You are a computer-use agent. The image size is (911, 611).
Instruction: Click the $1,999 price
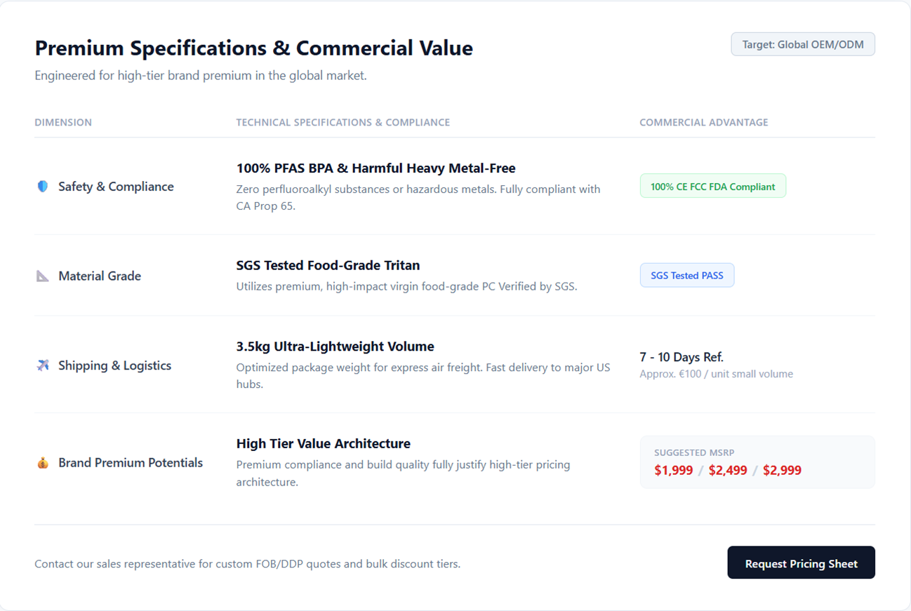click(673, 471)
